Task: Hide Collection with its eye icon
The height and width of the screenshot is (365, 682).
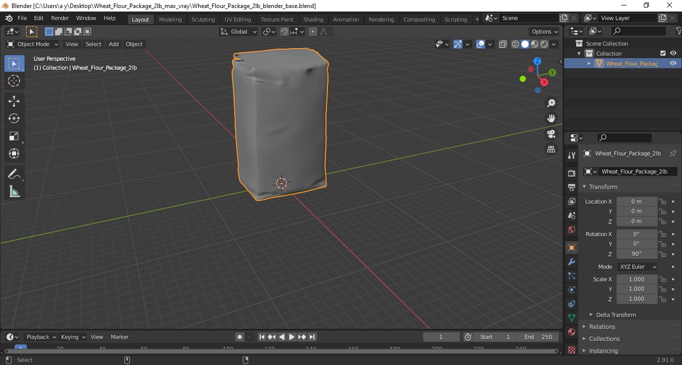Action: 673,53
